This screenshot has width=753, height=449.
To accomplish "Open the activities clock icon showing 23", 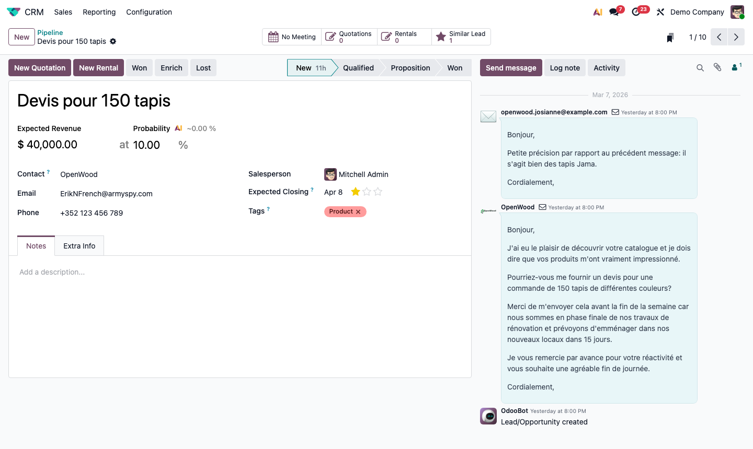I will point(636,11).
